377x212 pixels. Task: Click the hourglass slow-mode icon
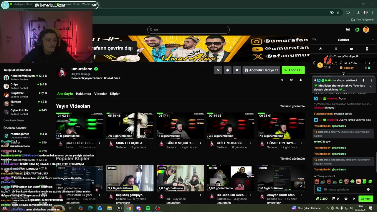[x=367, y=49]
